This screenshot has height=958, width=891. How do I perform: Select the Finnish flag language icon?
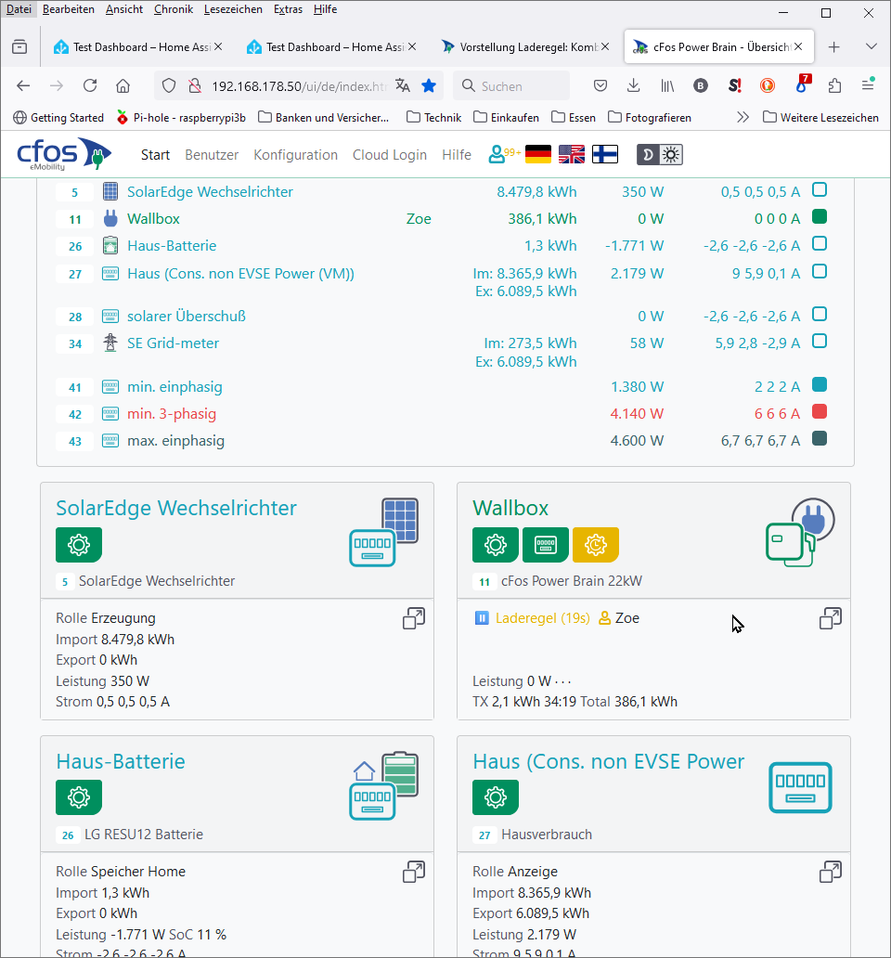[605, 155]
